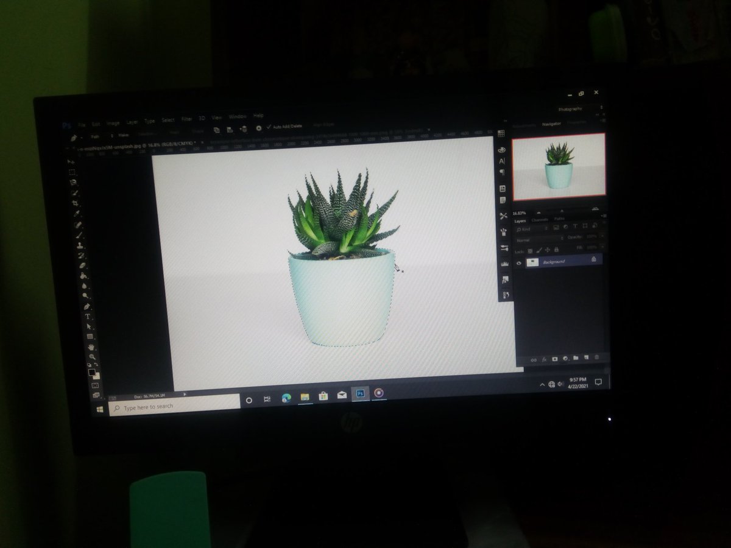Select the Background layer
The width and height of the screenshot is (731, 548).
pyautogui.click(x=564, y=261)
